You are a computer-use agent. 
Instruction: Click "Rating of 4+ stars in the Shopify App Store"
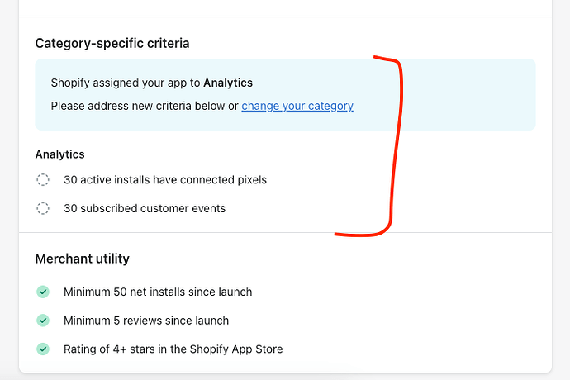173,349
